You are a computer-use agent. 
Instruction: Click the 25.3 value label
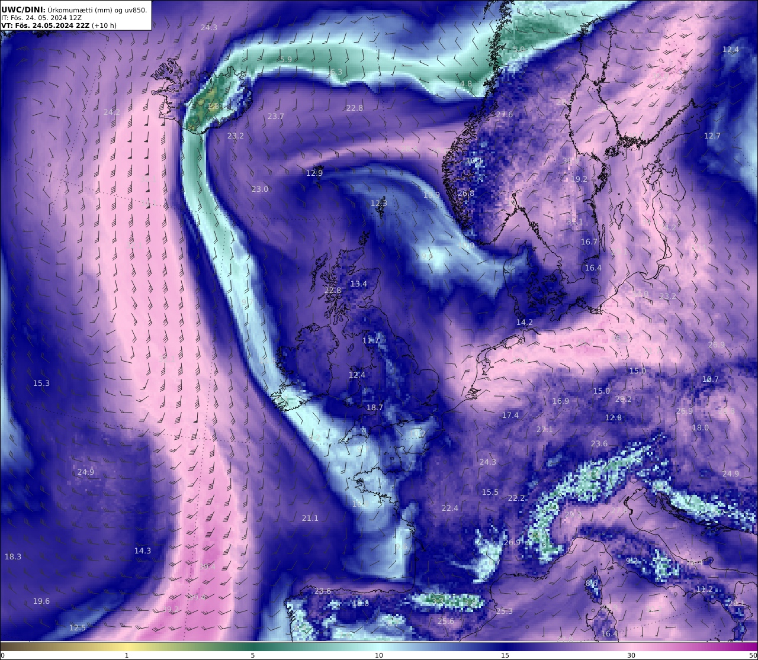click(505, 611)
